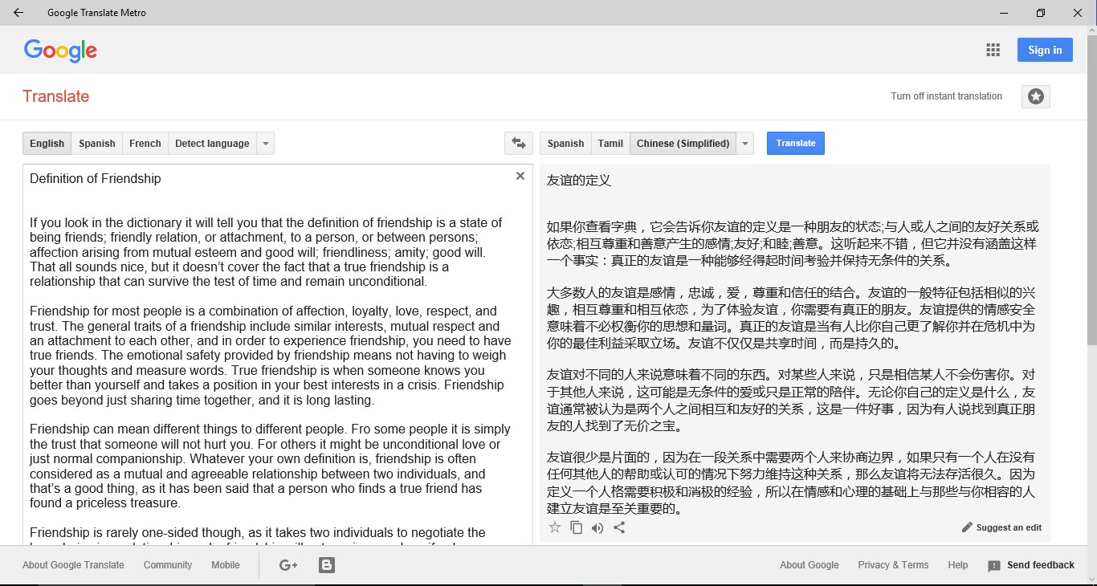Select Spanish as target language
The width and height of the screenshot is (1097, 586).
point(565,144)
